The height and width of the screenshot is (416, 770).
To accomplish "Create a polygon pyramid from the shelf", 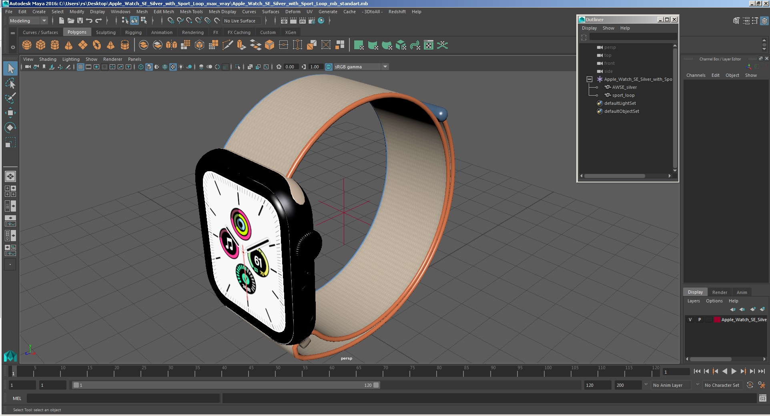I will (x=111, y=45).
